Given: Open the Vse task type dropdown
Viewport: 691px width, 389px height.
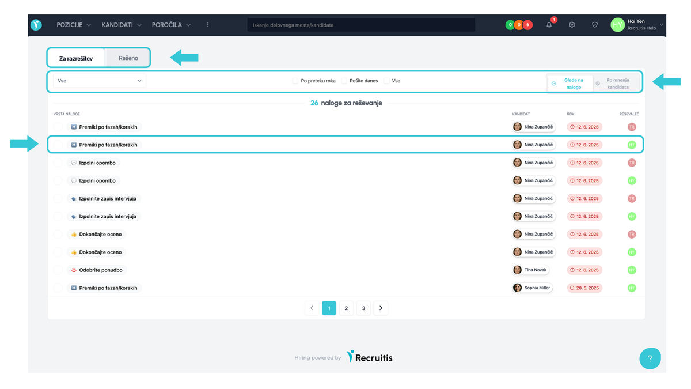Looking at the screenshot, I should tap(100, 81).
